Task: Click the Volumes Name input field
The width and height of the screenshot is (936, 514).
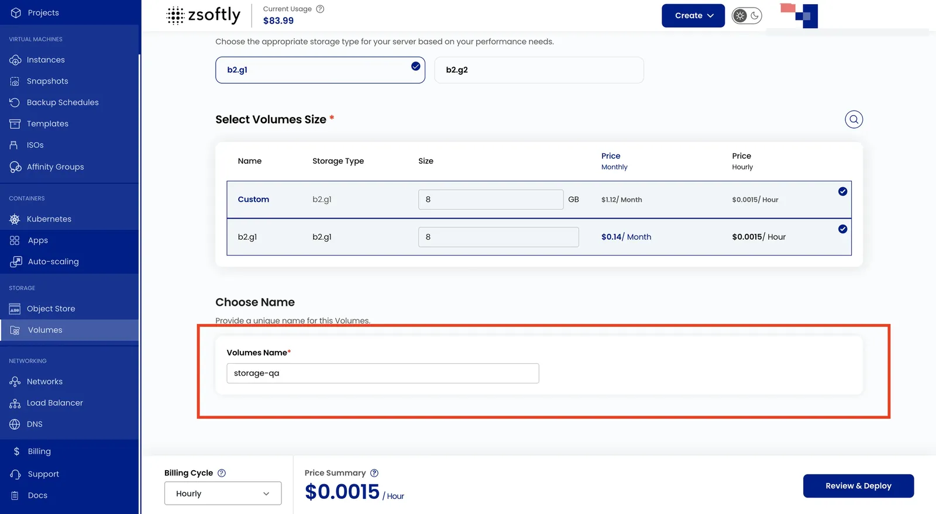Action: pos(383,374)
